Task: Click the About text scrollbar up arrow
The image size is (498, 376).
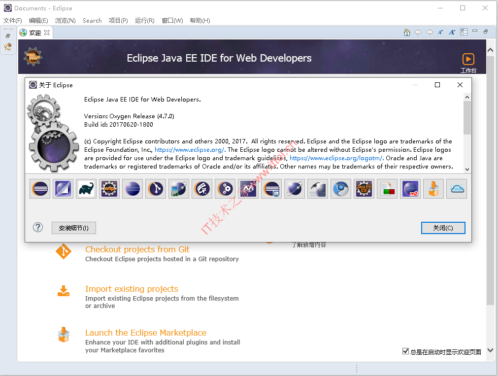Action: (467, 97)
